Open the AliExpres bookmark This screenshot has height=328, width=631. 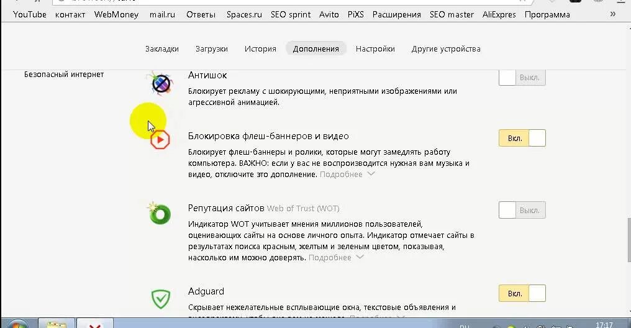[499, 14]
